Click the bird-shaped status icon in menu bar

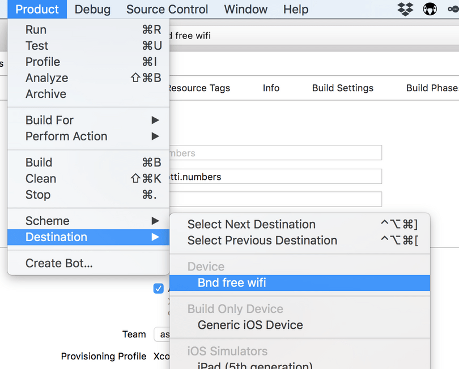pyautogui.click(x=430, y=9)
